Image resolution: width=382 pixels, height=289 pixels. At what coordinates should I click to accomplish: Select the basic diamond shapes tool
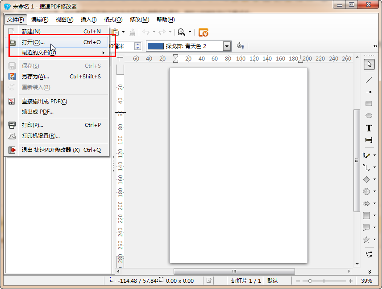[366, 179]
